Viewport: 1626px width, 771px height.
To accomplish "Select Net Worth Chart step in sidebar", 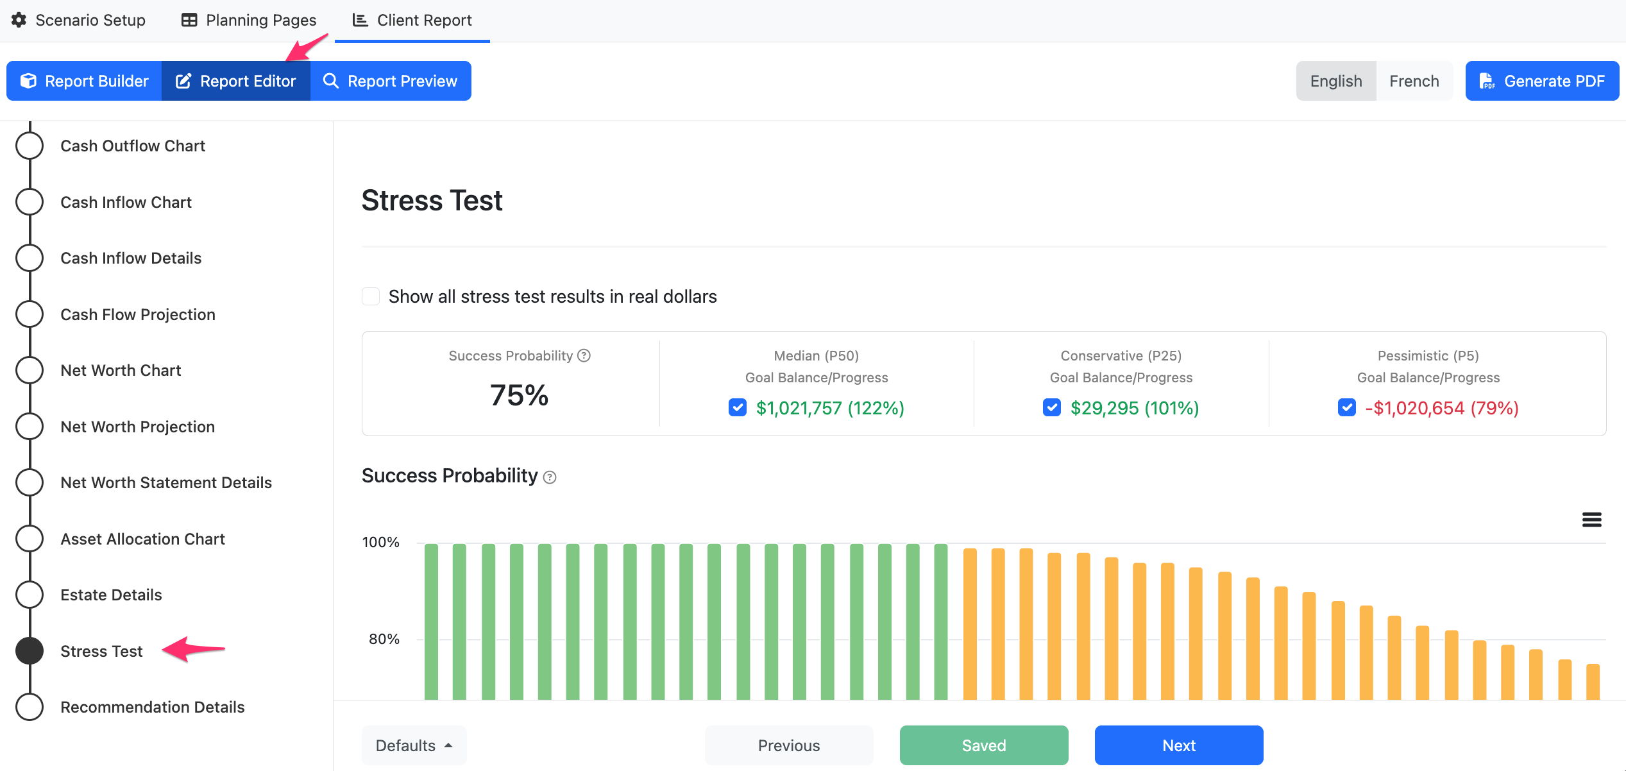I will tap(121, 370).
